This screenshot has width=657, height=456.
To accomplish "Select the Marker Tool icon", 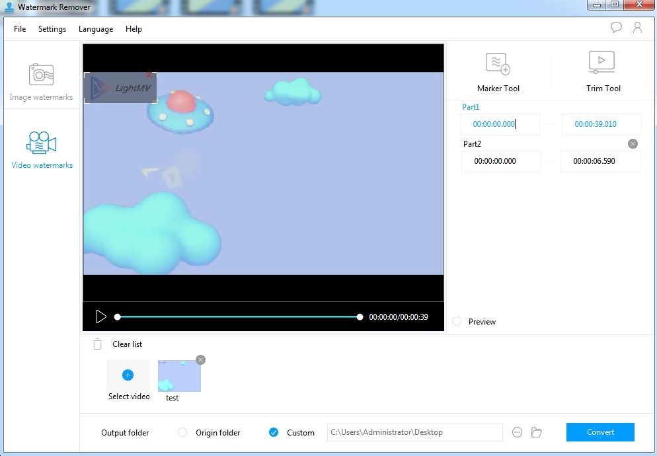I will click(x=498, y=65).
